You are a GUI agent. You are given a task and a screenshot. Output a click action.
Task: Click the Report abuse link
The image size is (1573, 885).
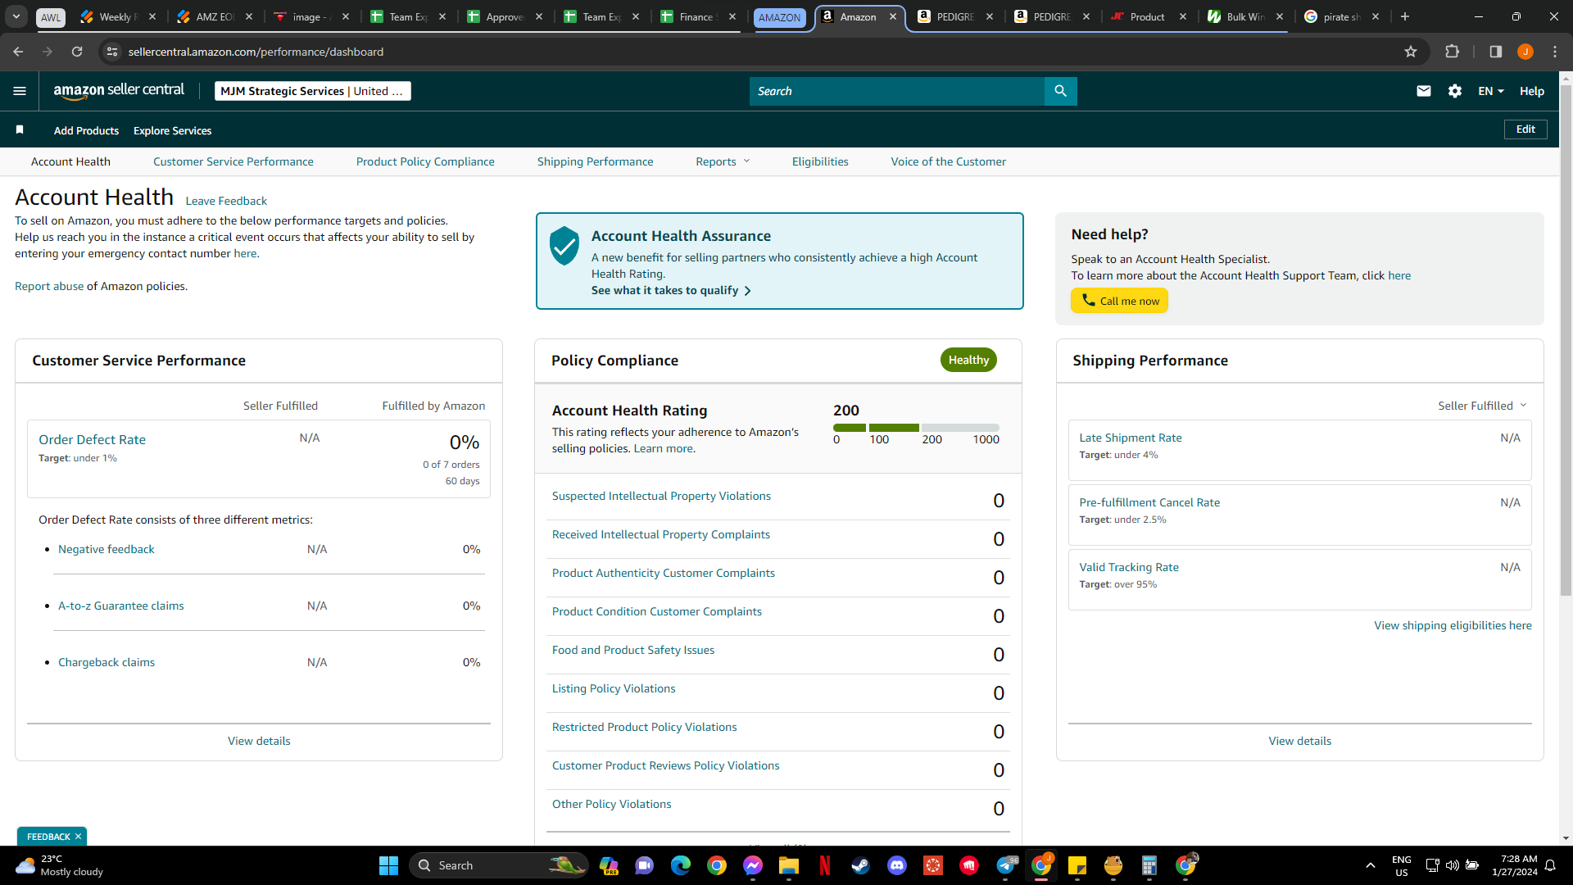(49, 286)
